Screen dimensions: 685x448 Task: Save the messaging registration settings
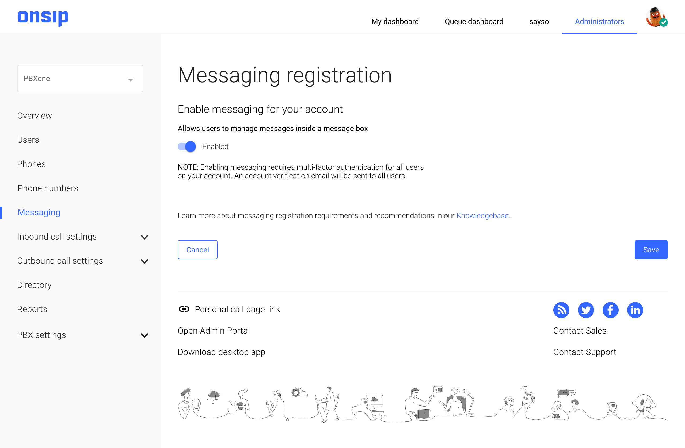click(x=651, y=250)
